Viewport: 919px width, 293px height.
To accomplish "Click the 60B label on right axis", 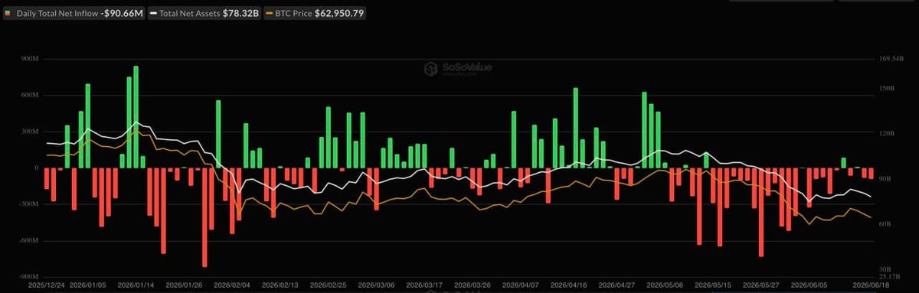I will pyautogui.click(x=885, y=224).
